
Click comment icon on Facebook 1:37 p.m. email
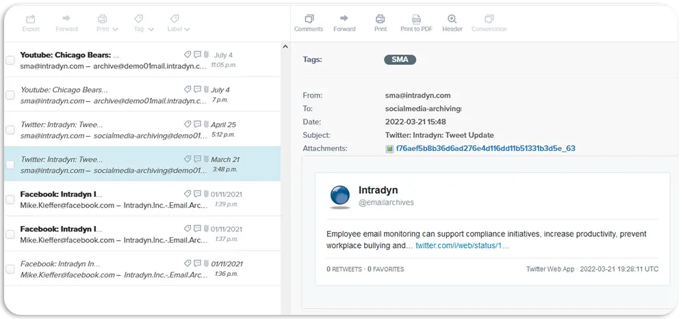tap(197, 228)
